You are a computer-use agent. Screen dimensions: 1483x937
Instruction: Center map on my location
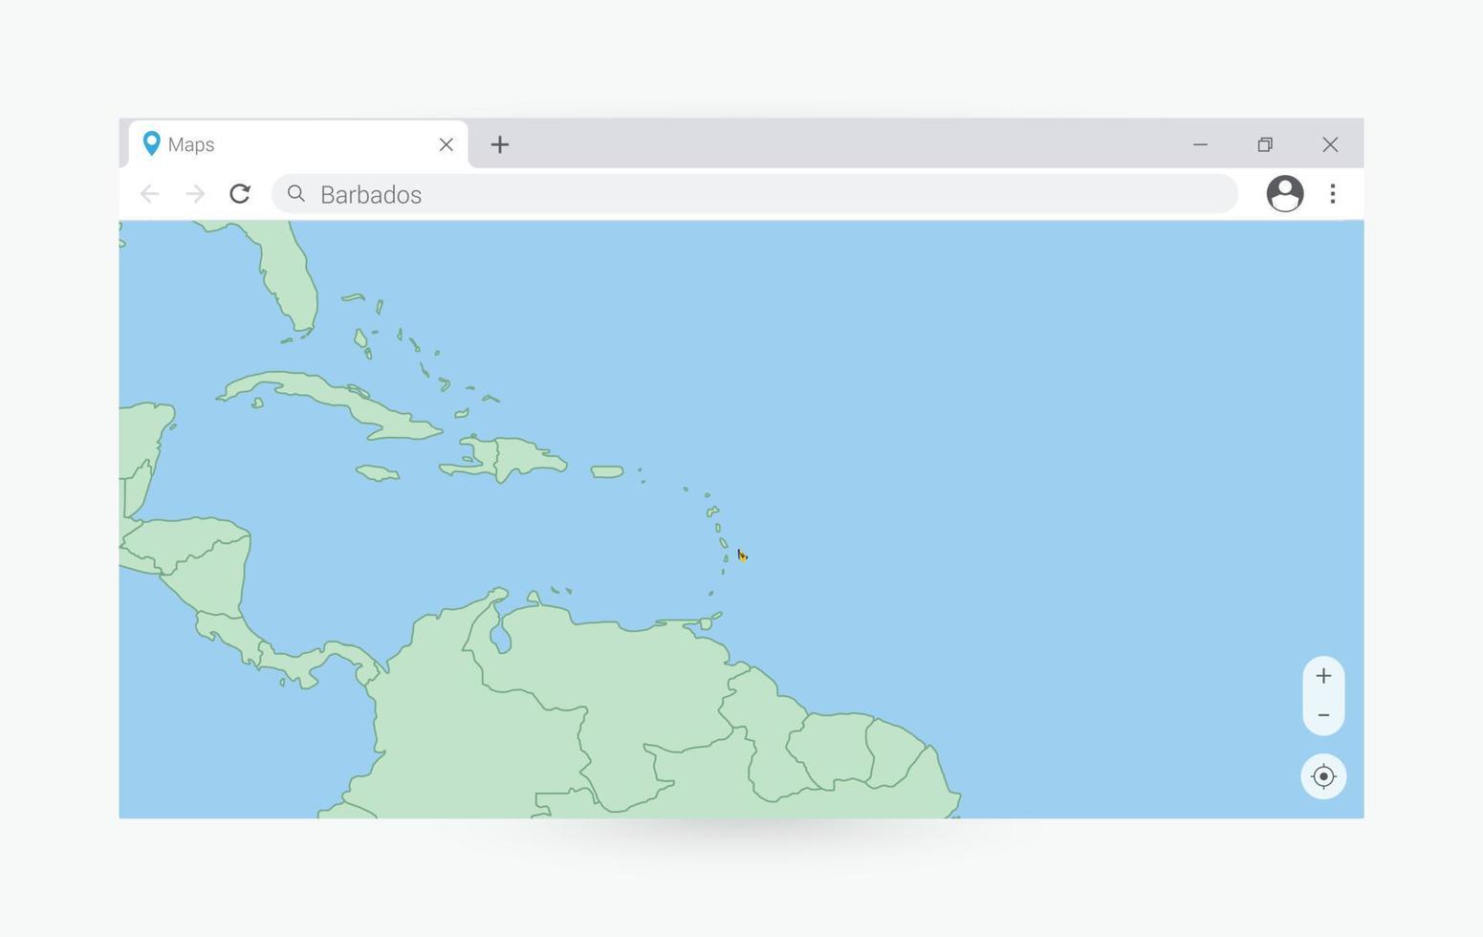point(1323,776)
